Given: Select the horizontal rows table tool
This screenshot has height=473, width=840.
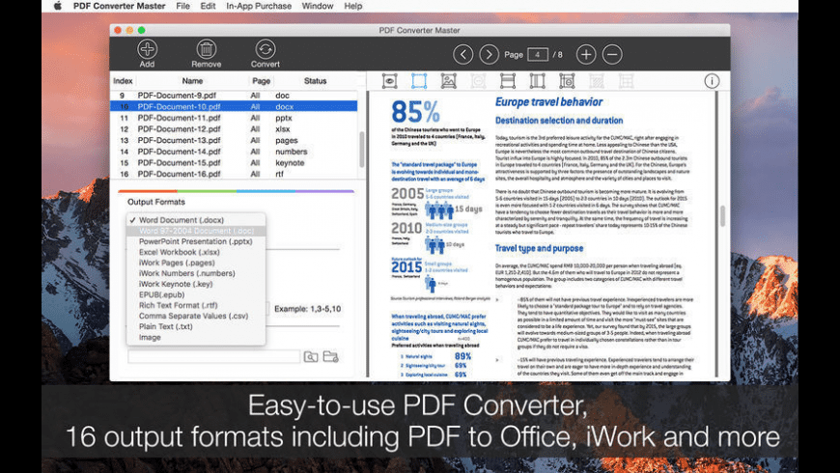Looking at the screenshot, I should (507, 81).
